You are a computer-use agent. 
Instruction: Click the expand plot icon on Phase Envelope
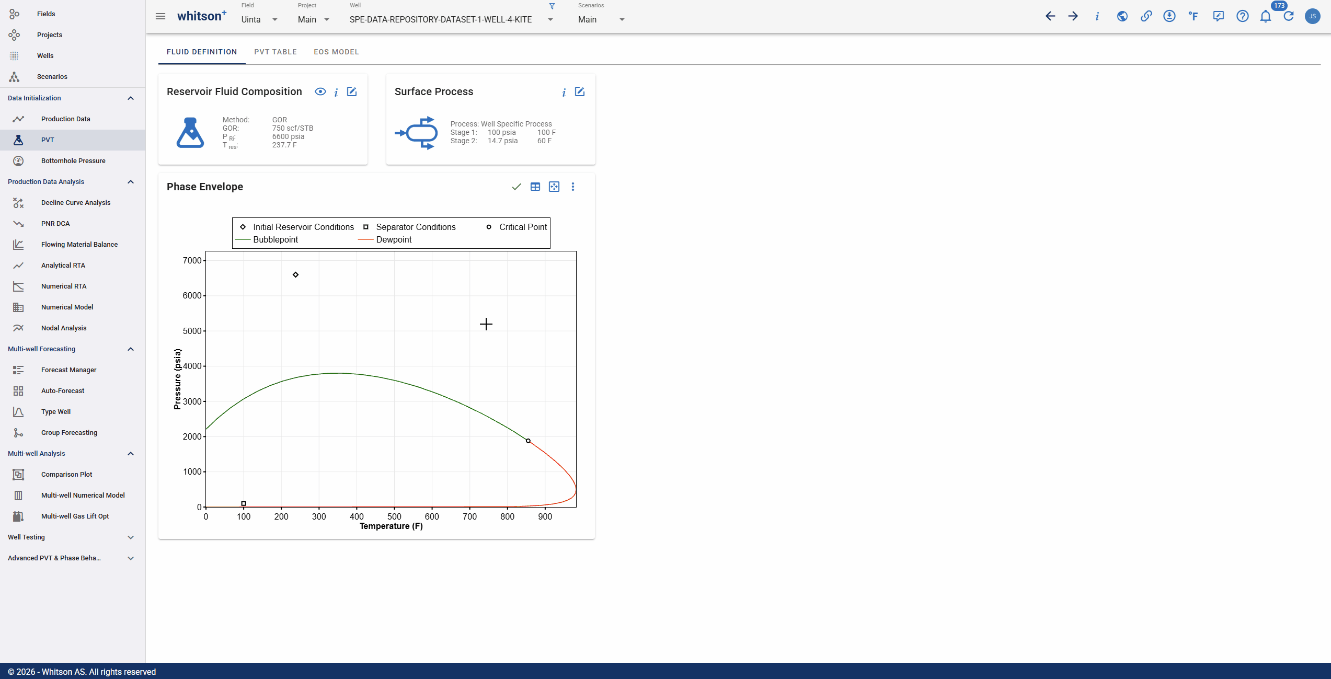(x=554, y=187)
